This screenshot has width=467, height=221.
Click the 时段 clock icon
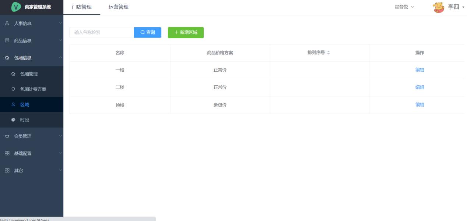[x=13, y=120]
